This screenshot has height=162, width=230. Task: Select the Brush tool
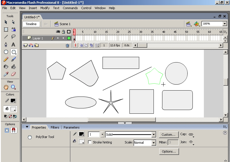[x=13, y=59]
